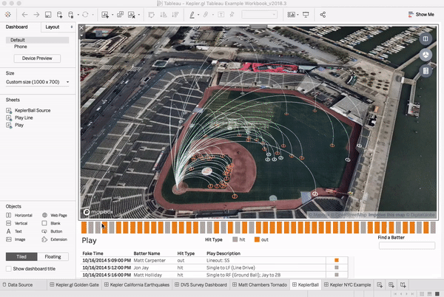
Task: Open the Custom size dropdown
Action: tap(38, 82)
